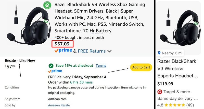Click the Prime logo beside FREE Returns

[63, 50]
